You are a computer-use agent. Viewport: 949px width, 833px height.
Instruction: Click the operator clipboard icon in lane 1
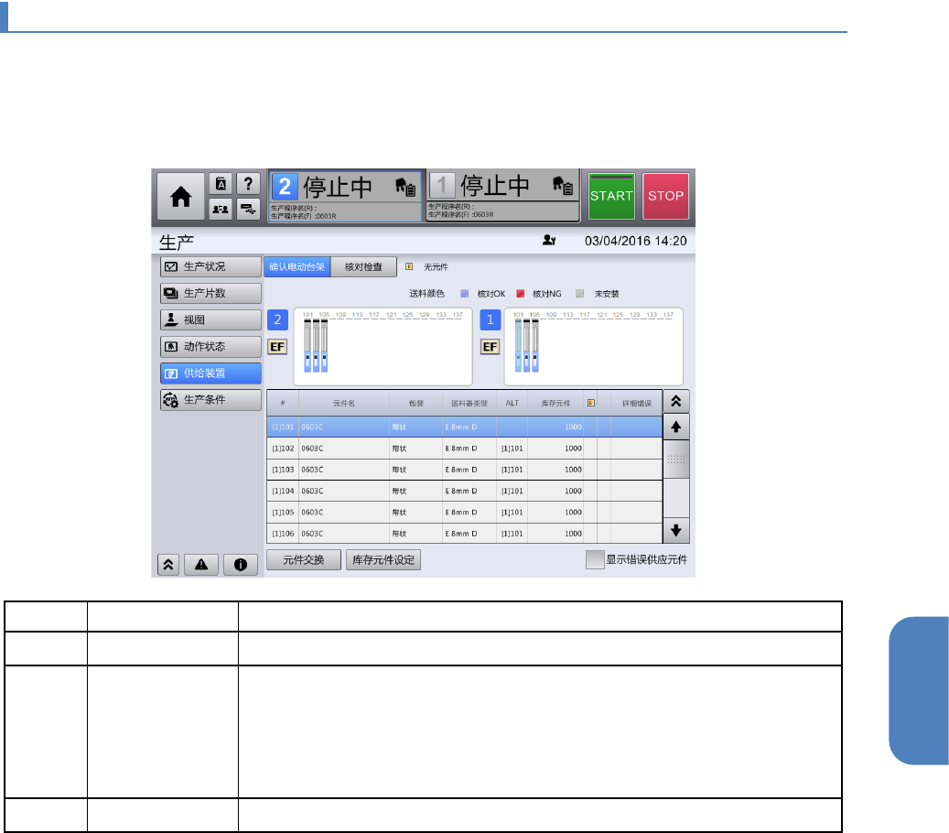563,185
